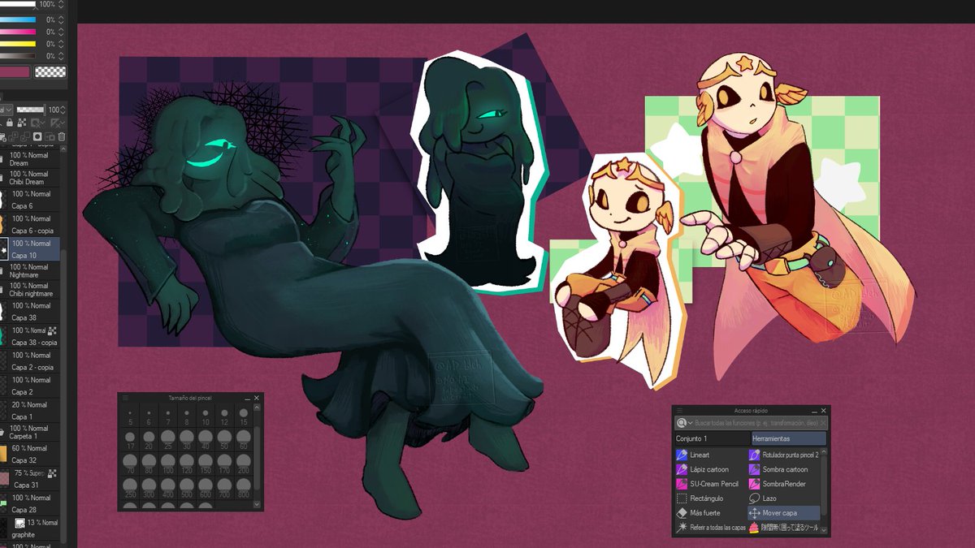Click the search icon in Acceso rápido

coord(681,423)
